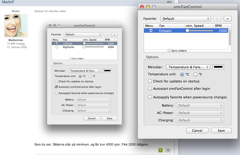Click the Fan column header in large window
240x155 pixels.
point(171,26)
